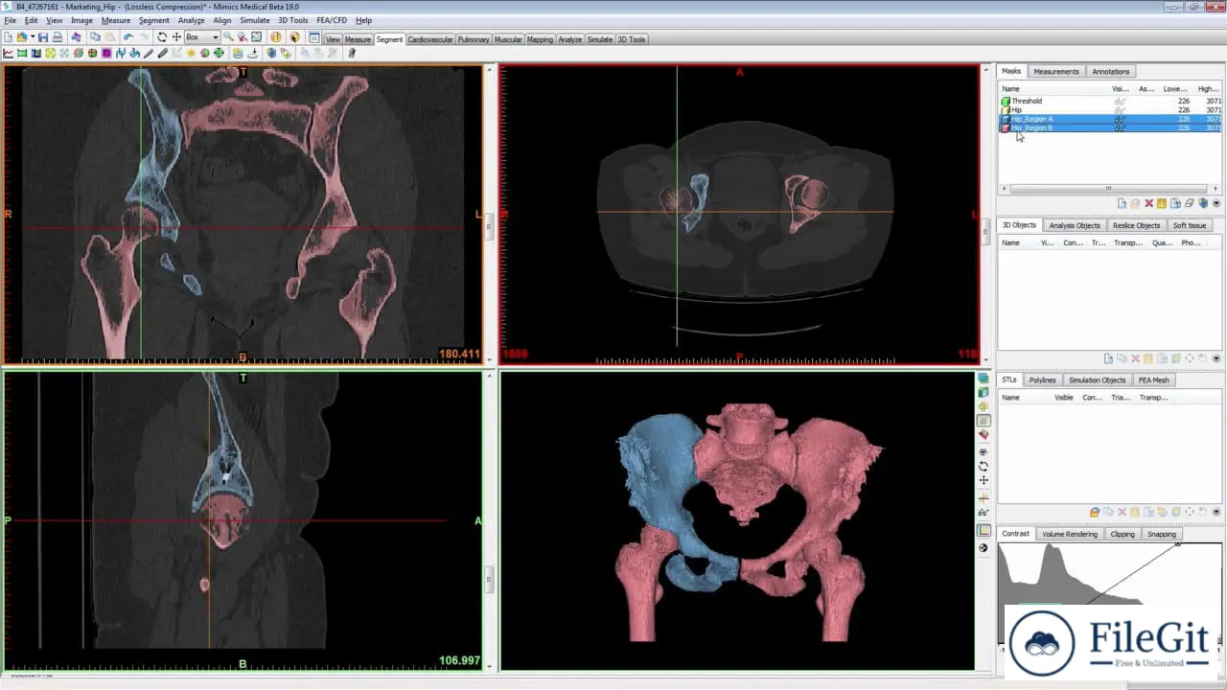Click the orange crosshair icon beside 3D view

pos(984,498)
